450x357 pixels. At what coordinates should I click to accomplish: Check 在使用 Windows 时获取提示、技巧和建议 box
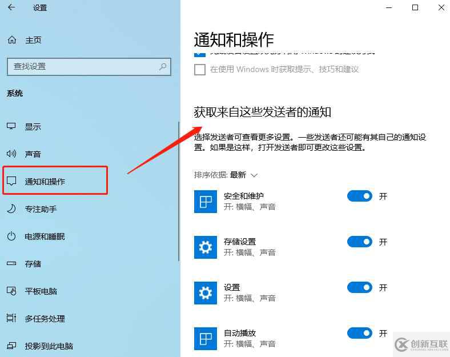coord(200,70)
